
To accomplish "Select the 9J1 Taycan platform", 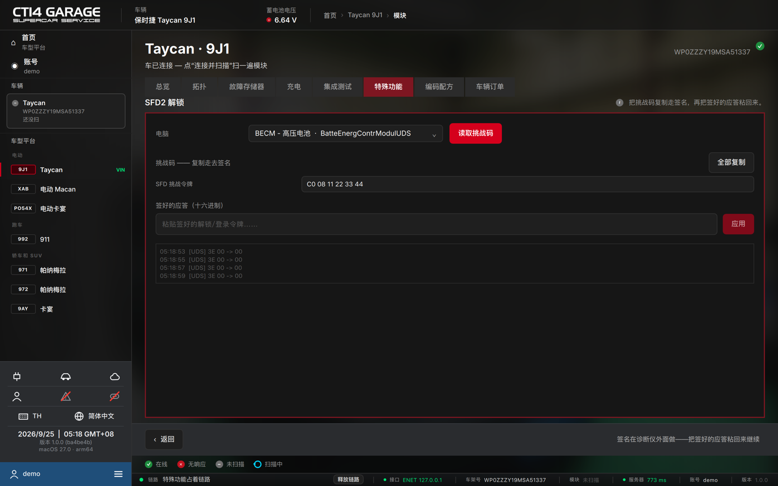I will pyautogui.click(x=66, y=170).
